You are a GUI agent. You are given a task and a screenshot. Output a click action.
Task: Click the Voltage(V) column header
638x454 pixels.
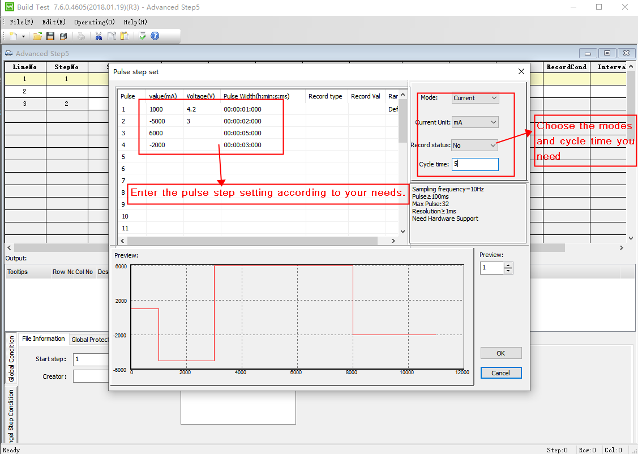point(200,96)
